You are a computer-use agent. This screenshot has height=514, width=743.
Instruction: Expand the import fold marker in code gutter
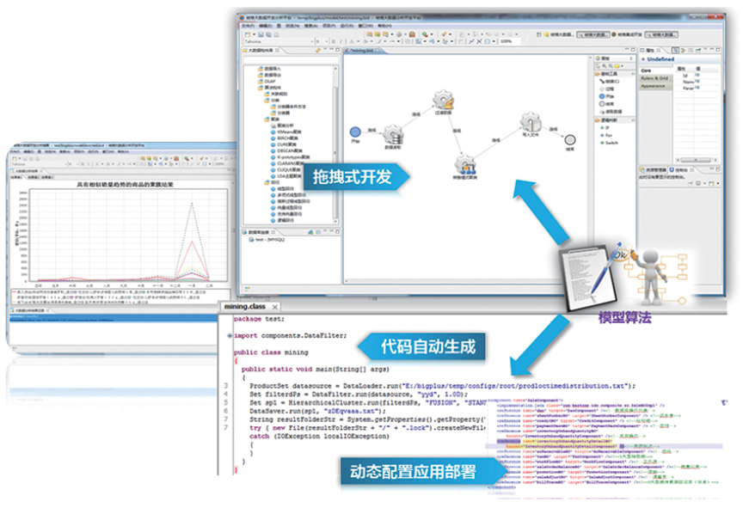click(x=230, y=336)
